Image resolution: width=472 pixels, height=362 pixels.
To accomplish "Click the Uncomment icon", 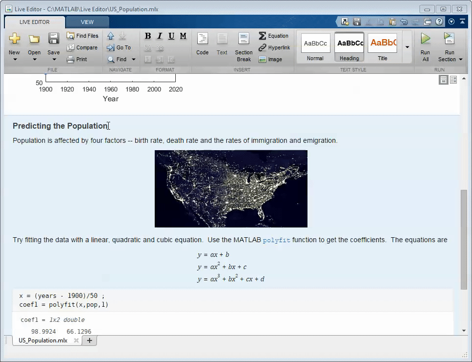I will pos(160,48).
